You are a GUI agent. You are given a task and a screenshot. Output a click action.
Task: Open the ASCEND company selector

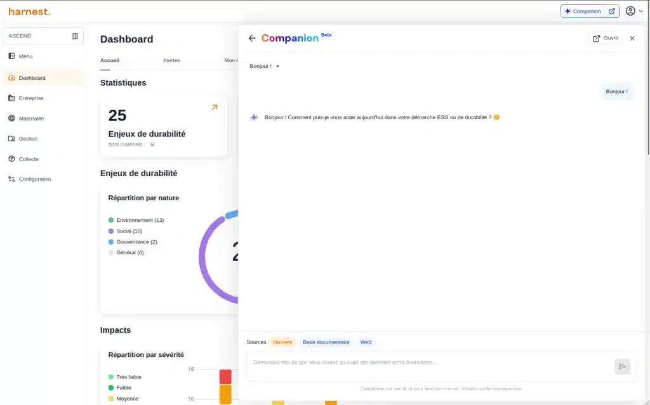(x=43, y=36)
